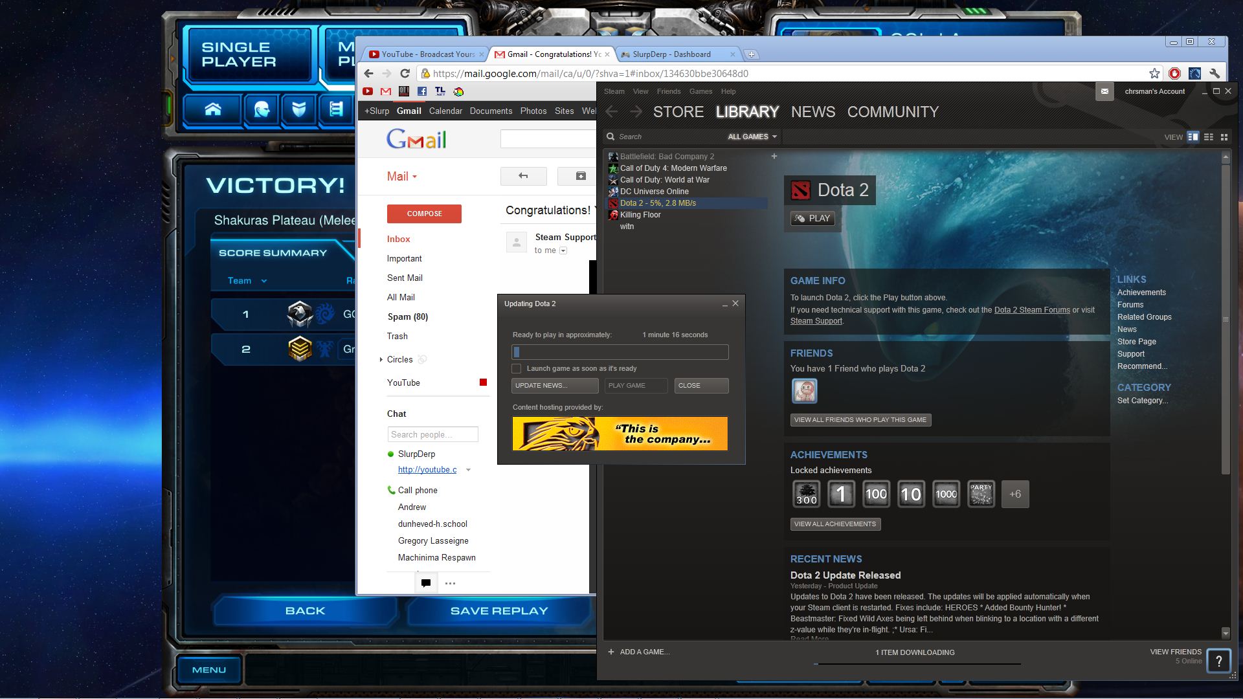Click UPDATE NEWS in the updating dialog
1243x699 pixels.
(555, 385)
